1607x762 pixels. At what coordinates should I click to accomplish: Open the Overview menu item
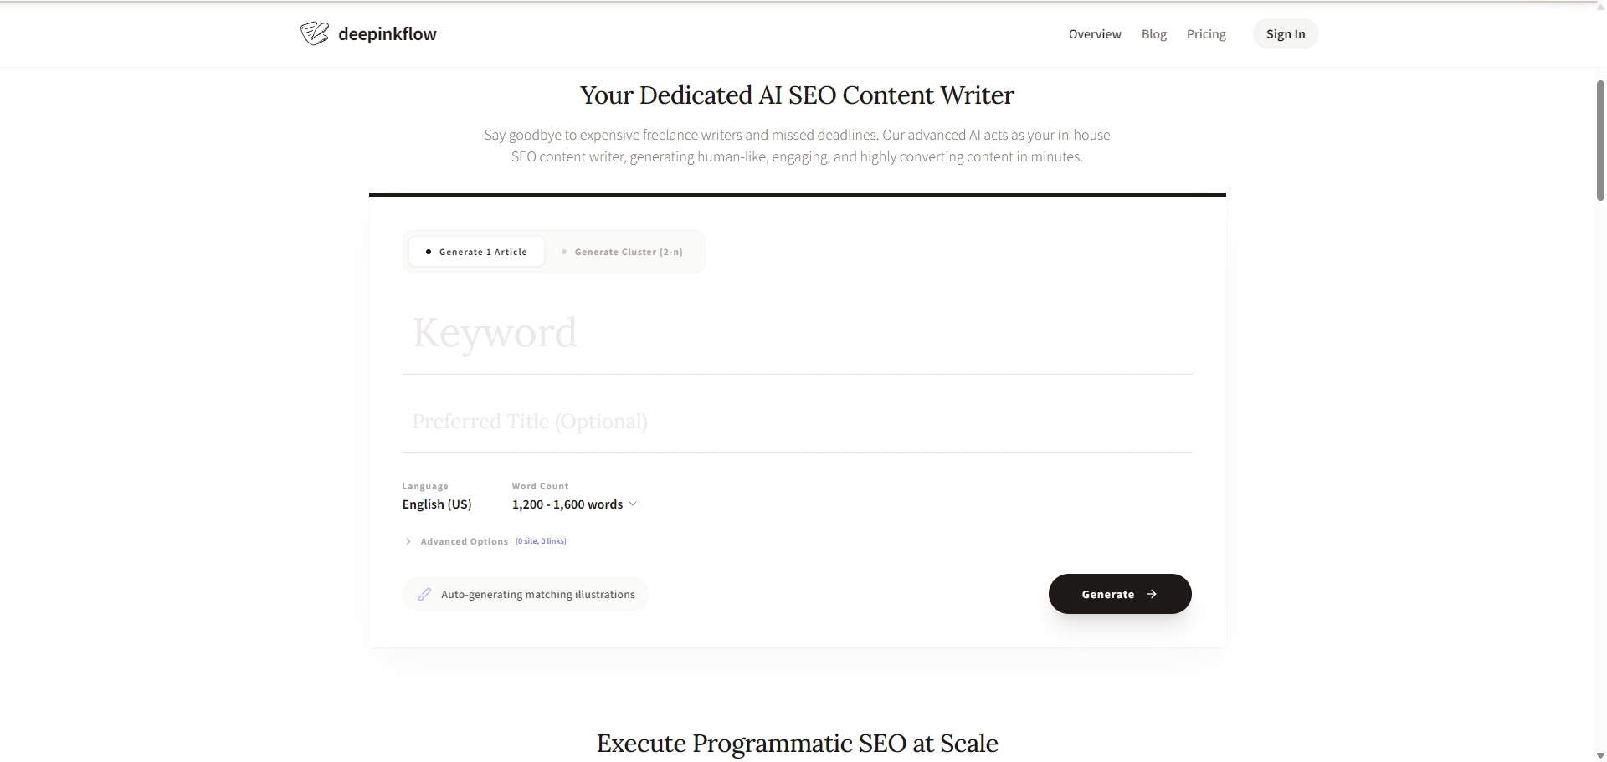tap(1094, 33)
